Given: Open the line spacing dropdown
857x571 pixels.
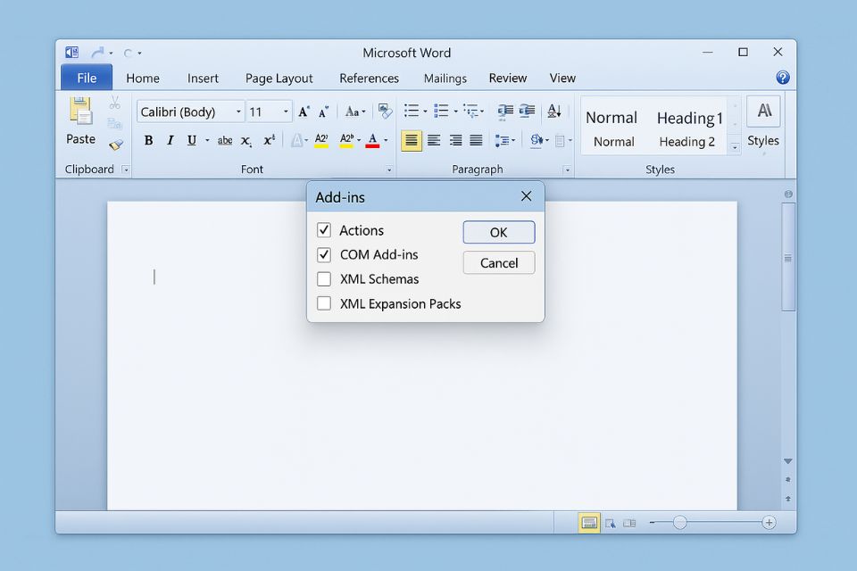Looking at the screenshot, I should (x=505, y=140).
